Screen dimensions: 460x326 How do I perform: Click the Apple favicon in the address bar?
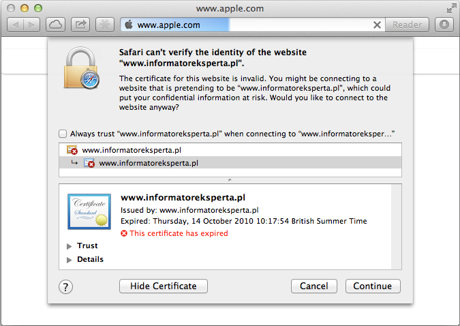tap(129, 25)
